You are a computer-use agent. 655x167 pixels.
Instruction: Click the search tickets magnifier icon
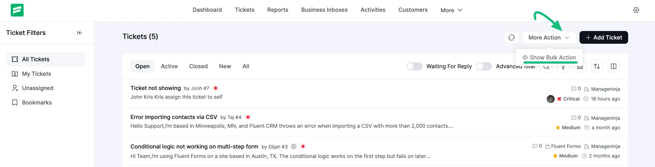pos(546,68)
